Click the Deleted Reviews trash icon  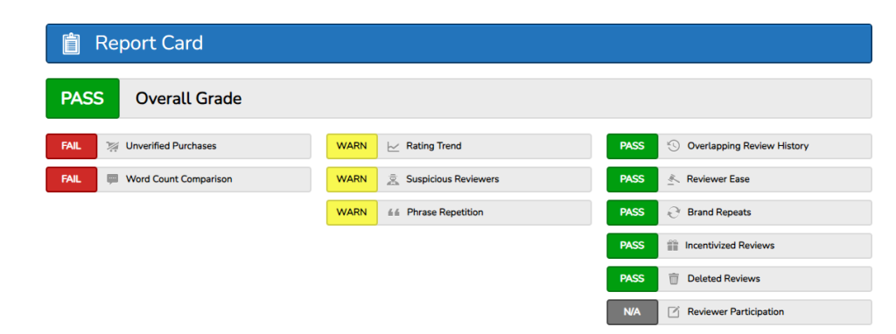[x=674, y=279]
